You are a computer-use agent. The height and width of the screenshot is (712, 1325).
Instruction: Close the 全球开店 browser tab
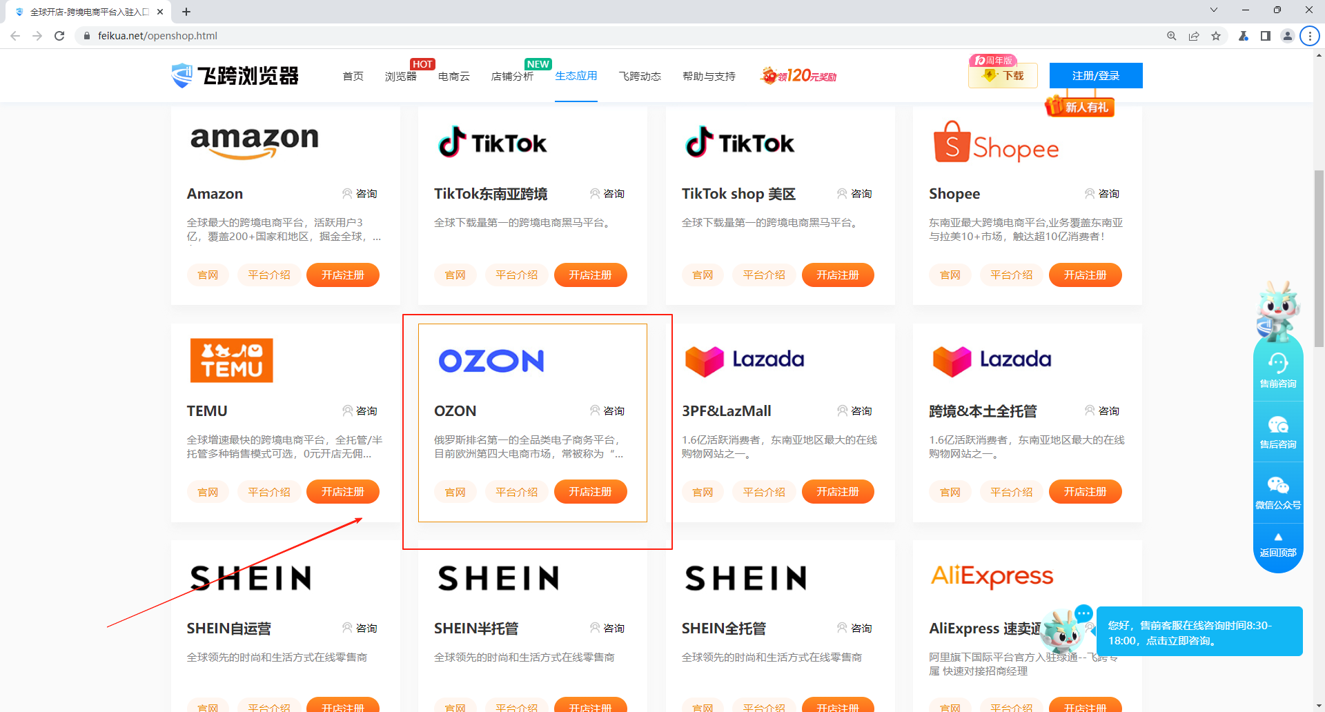160,12
